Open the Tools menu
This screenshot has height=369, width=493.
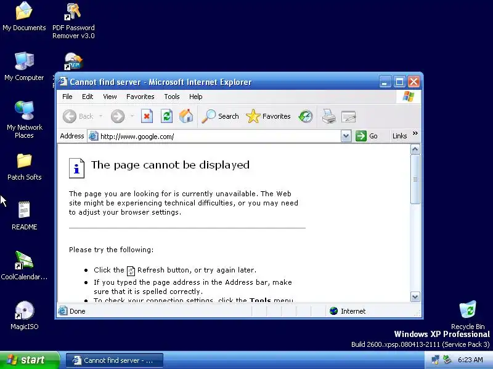click(172, 97)
